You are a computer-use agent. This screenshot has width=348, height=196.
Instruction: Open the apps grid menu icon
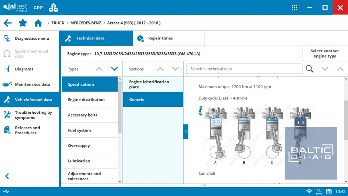[294, 8]
